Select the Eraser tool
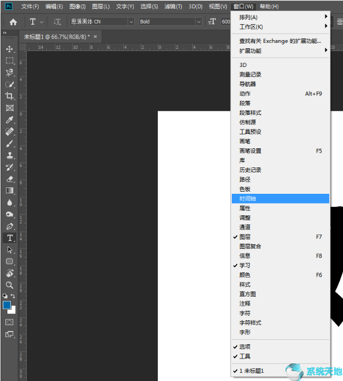Viewport: 343px width, 381px height. pyautogui.click(x=9, y=179)
